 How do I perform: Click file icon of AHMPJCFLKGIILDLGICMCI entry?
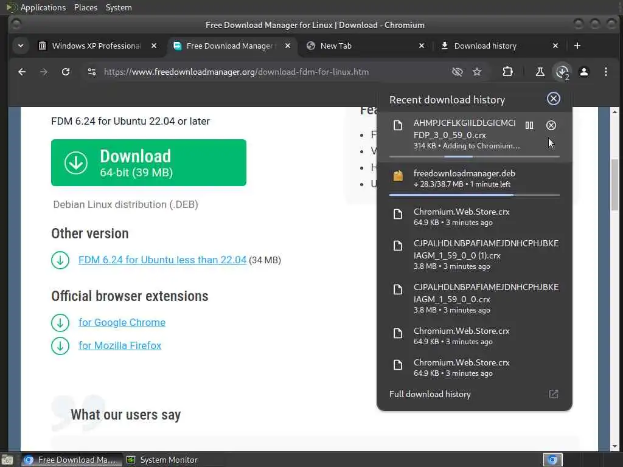coord(398,125)
